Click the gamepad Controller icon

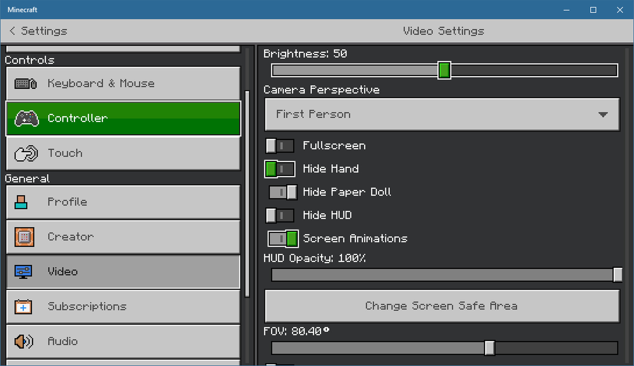tap(26, 118)
